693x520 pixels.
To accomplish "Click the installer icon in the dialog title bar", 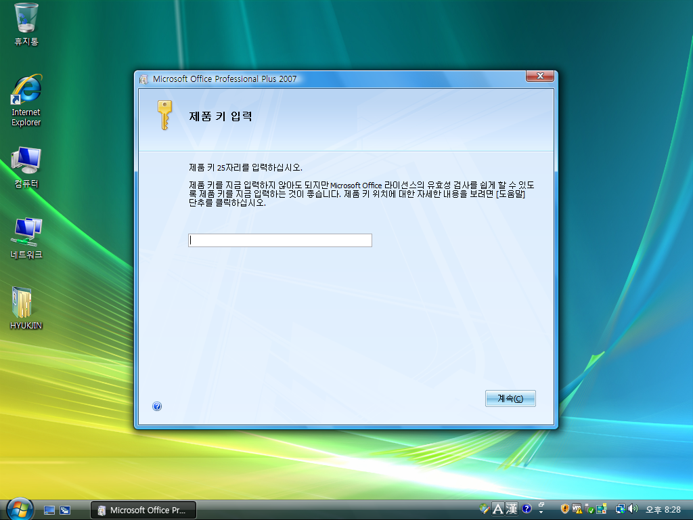I will click(143, 79).
